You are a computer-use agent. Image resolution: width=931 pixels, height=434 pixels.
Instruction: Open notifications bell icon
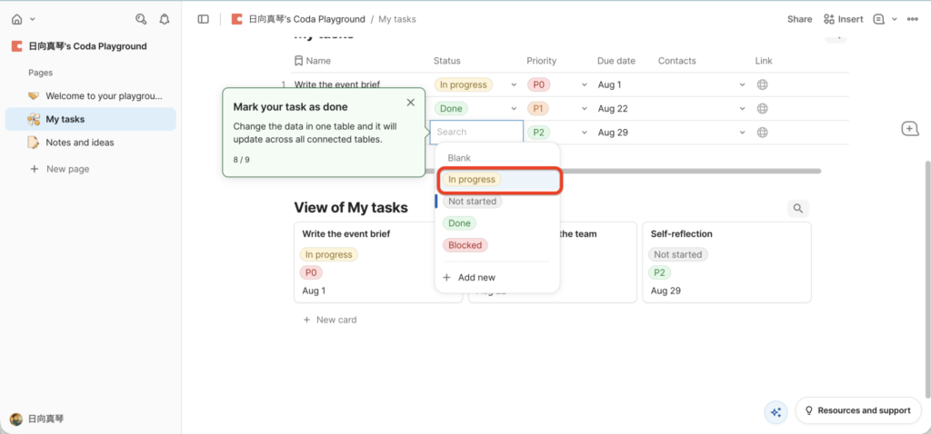[164, 18]
